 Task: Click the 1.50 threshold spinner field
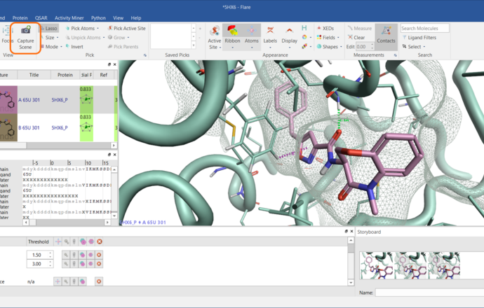[39, 255]
